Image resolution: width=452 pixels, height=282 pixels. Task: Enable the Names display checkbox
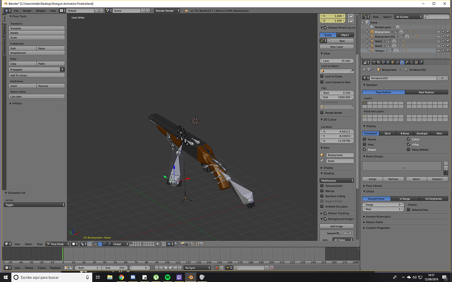point(364,139)
